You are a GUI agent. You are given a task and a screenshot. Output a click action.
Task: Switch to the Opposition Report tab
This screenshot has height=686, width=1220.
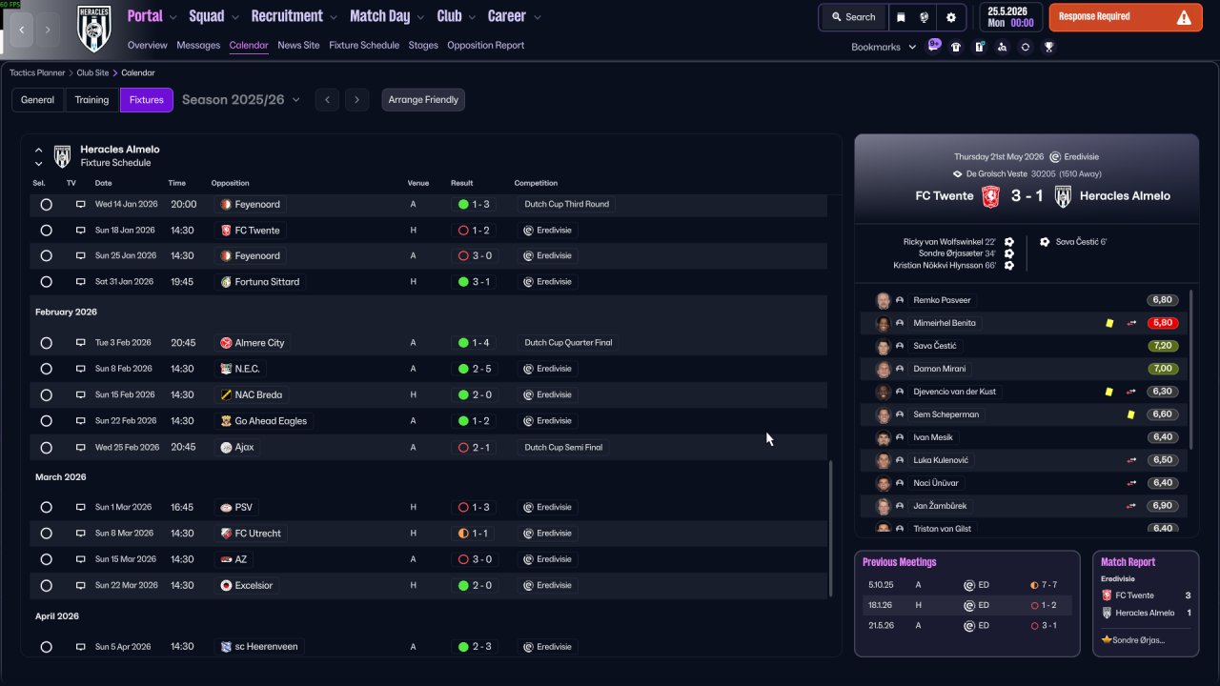[x=485, y=45]
